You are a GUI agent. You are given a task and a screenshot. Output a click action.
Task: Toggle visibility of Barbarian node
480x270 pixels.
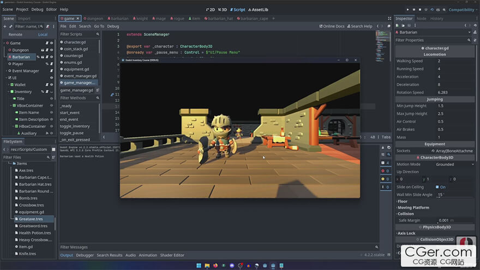click(51, 57)
